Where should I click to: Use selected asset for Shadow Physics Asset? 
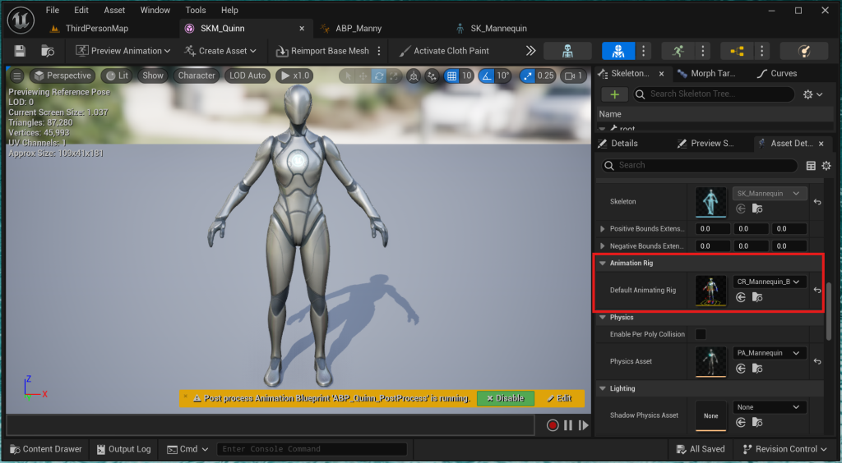741,422
